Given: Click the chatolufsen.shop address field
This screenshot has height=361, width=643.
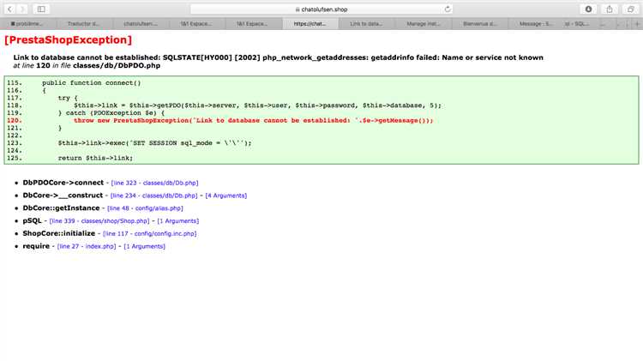Looking at the screenshot, I should pos(321,9).
